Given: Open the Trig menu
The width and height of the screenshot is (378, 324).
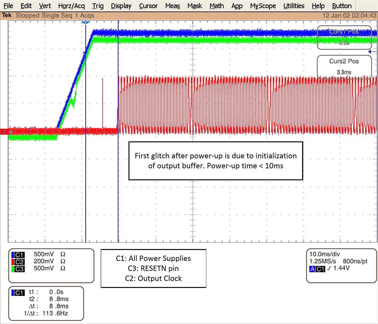Looking at the screenshot, I should click(97, 6).
